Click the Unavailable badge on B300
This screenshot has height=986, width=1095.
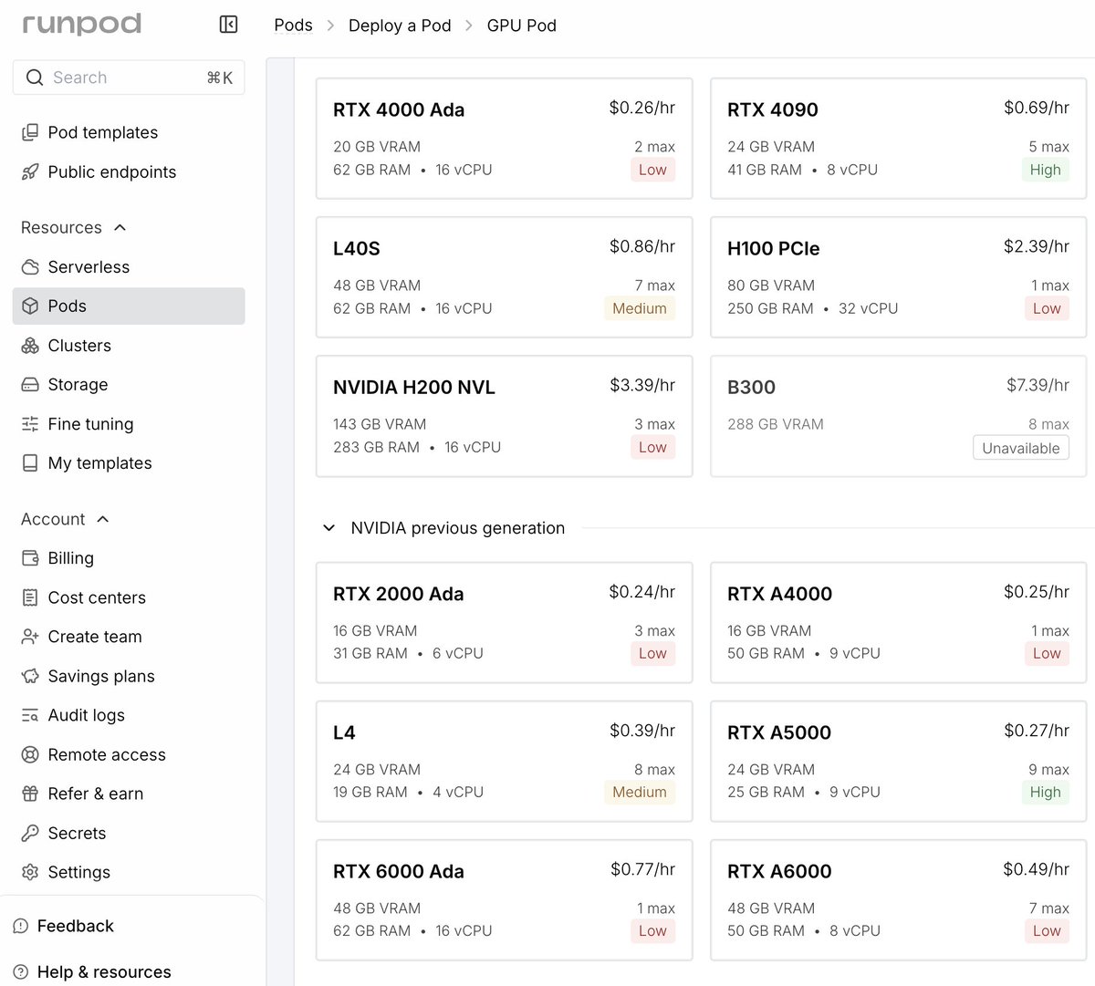1021,448
